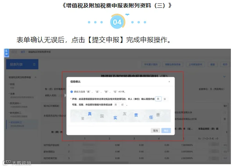234x168 pixels.
Task: Click the gray 善 character in captcha
Action: click(158, 115)
